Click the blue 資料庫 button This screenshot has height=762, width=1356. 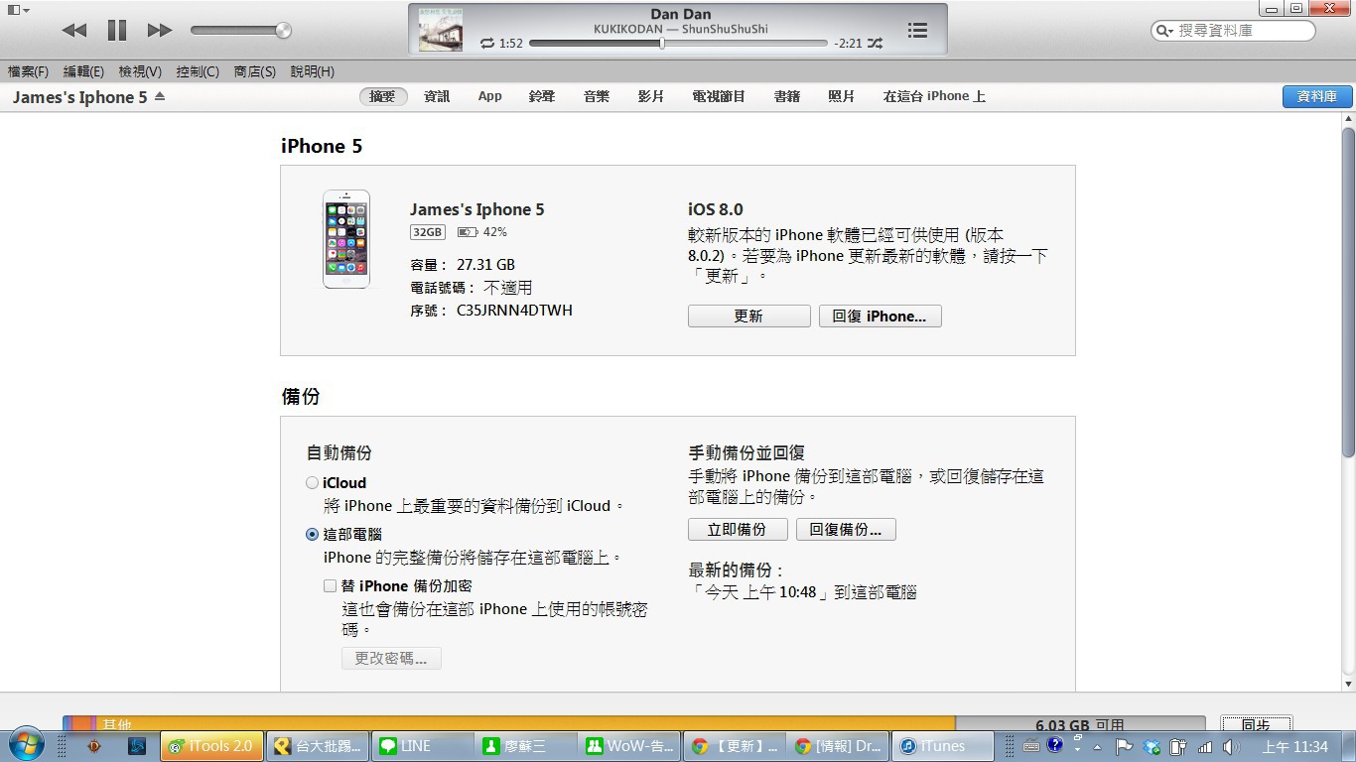(1317, 96)
